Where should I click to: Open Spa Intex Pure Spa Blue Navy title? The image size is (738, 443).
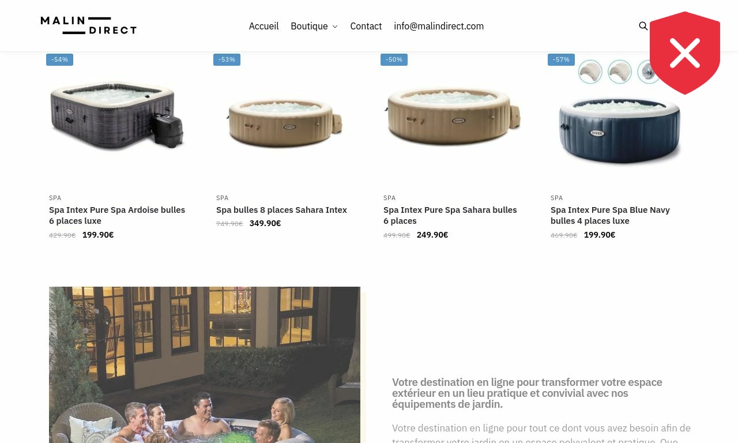point(610,215)
